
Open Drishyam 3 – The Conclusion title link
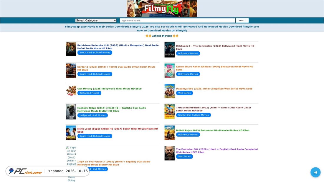(x=215, y=47)
